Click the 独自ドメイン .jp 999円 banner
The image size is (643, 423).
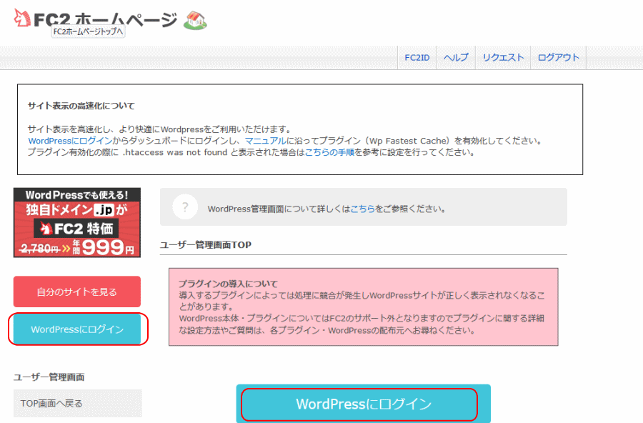(x=77, y=223)
